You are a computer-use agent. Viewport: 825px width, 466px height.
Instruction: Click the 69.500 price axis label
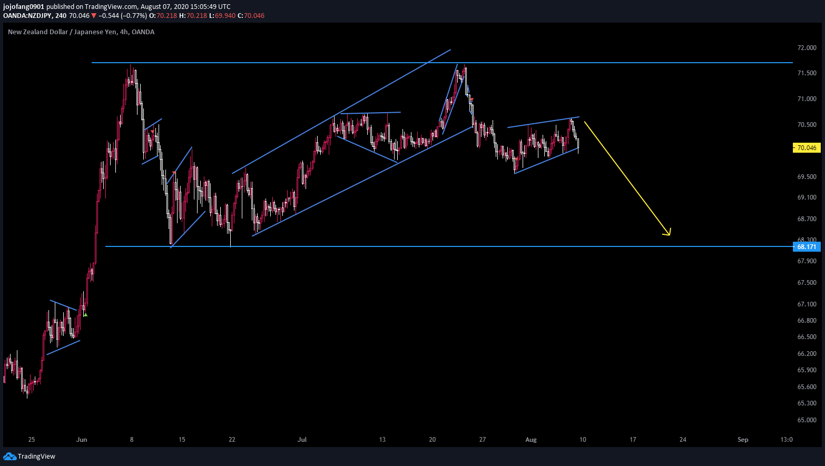(807, 177)
